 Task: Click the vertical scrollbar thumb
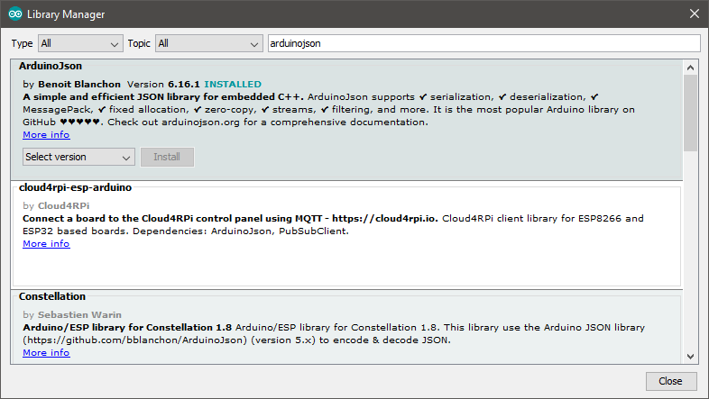[690, 113]
